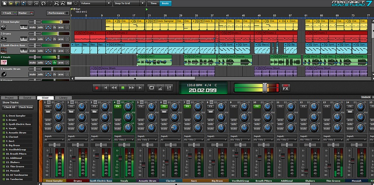Undock the mixer panel
The height and width of the screenshot is (185, 374).
pos(366,97)
